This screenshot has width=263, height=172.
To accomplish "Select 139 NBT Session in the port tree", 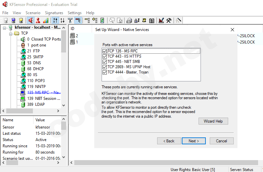I will click(44, 99).
